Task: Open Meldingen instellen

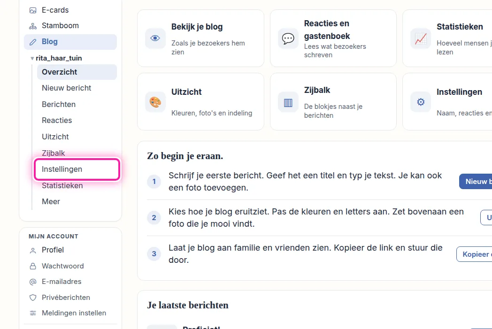Action: tap(70, 313)
